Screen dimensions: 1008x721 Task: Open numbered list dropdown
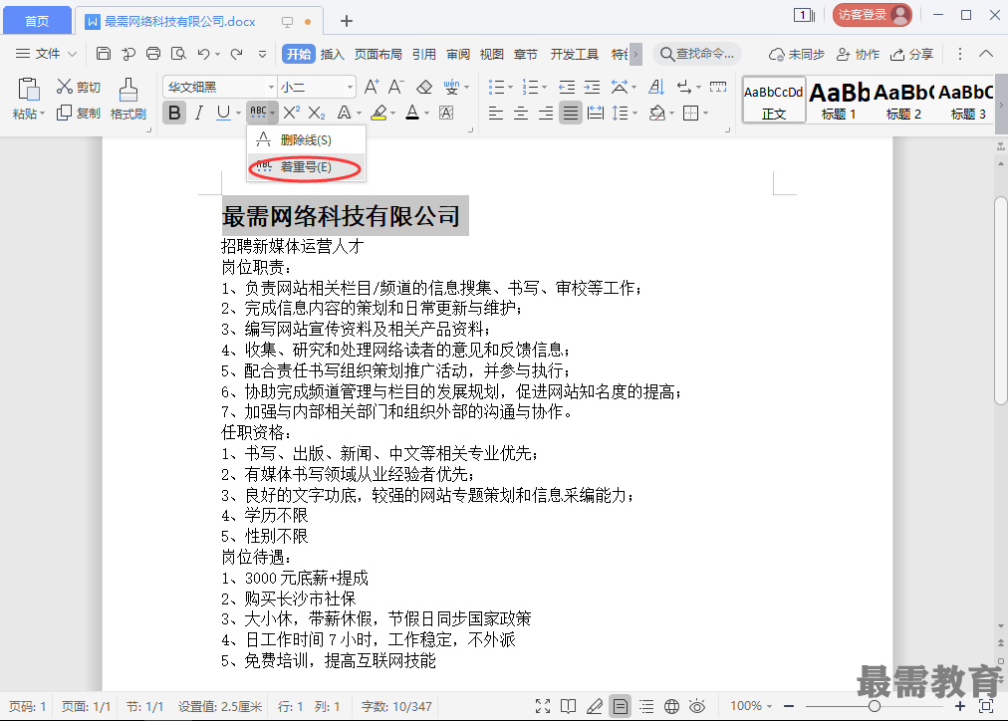[x=544, y=87]
